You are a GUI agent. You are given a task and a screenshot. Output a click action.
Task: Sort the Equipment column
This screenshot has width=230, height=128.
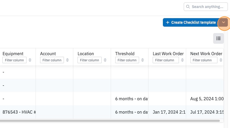pos(30,60)
